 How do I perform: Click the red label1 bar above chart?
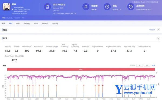[81, 69]
